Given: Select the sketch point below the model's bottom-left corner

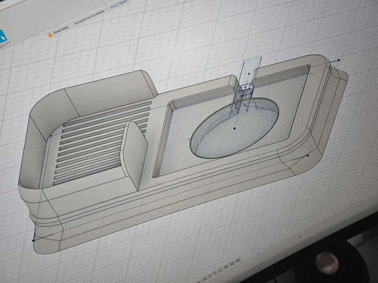Looking at the screenshot, I should click(x=33, y=240).
